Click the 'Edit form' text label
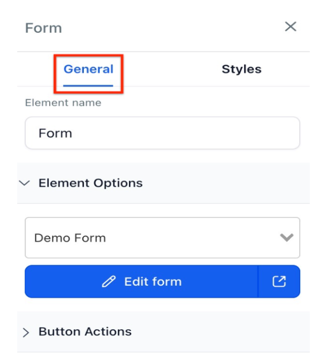 pos(153,281)
